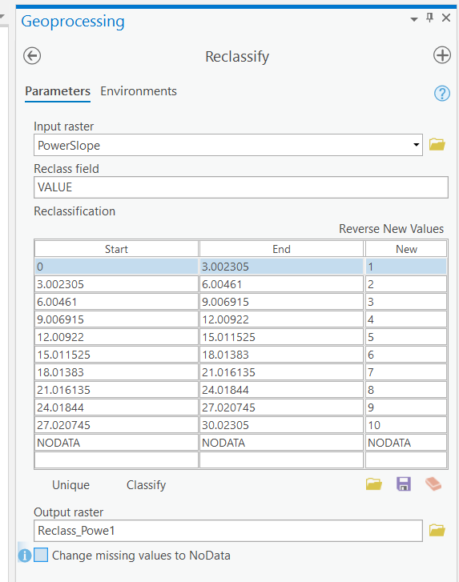
Task: Open the plus icon beside Reclassify title
Action: click(442, 55)
